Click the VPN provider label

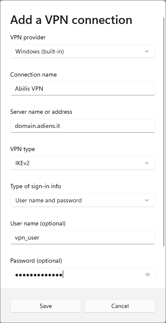[28, 38]
